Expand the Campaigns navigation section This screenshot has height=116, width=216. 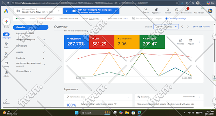point(44,46)
